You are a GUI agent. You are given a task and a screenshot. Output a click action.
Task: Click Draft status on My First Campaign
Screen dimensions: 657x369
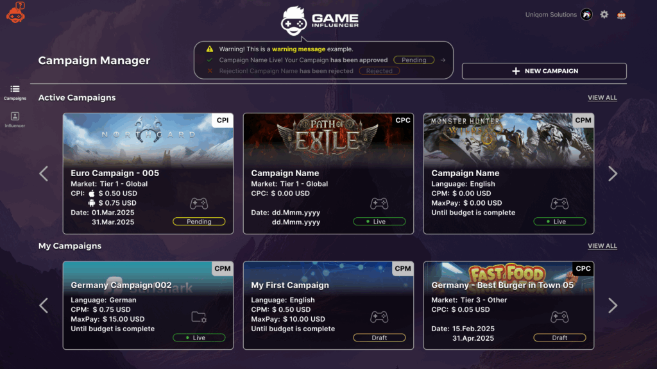click(379, 338)
